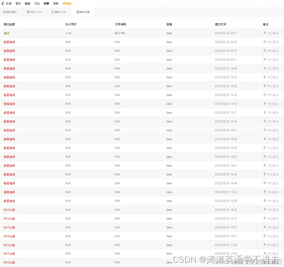Open the 执行出错 result submitted at 17:58
This screenshot has width=284, height=267.
(9, 245)
